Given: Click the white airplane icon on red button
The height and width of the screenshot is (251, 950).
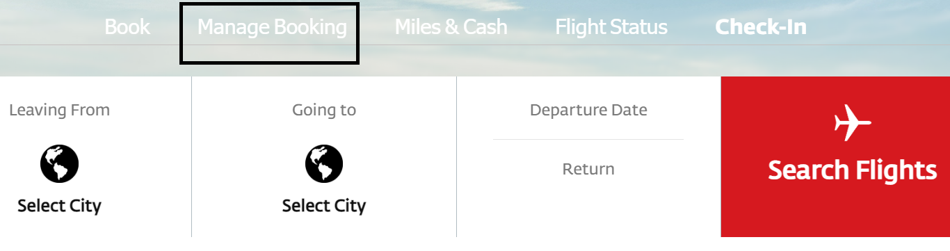Looking at the screenshot, I should click(x=852, y=123).
